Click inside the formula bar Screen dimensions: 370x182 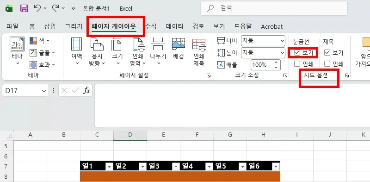pos(232,106)
